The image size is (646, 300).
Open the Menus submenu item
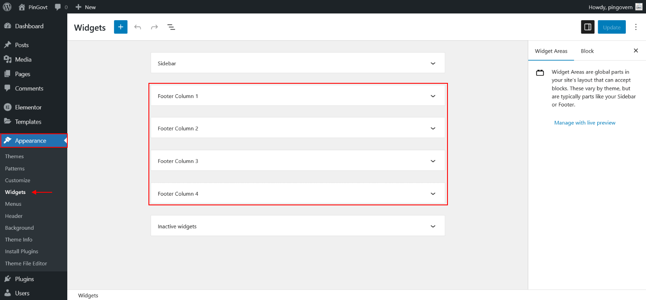pos(13,204)
